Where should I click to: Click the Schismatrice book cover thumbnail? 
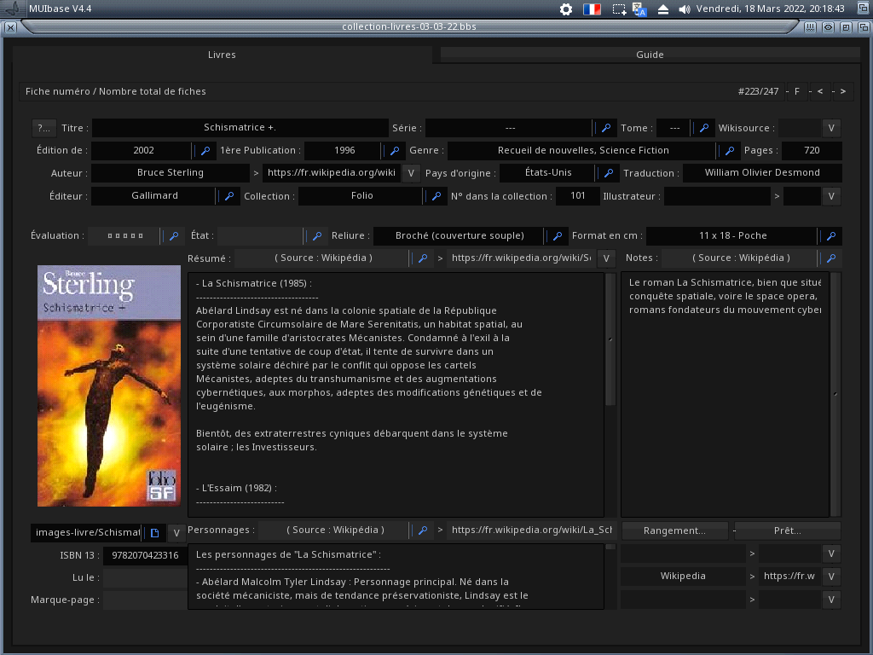(x=109, y=386)
